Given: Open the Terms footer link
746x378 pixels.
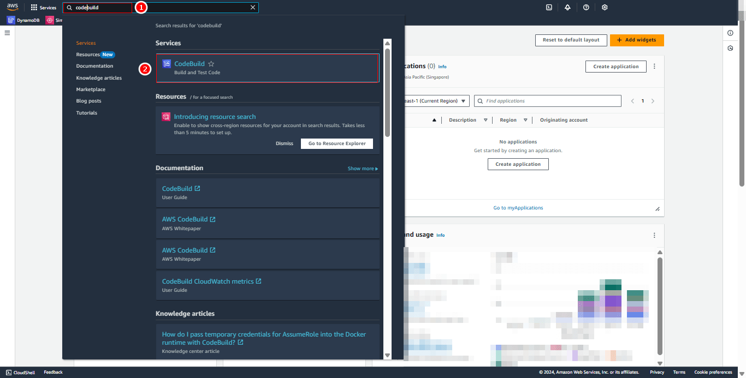Looking at the screenshot, I should coord(679,373).
